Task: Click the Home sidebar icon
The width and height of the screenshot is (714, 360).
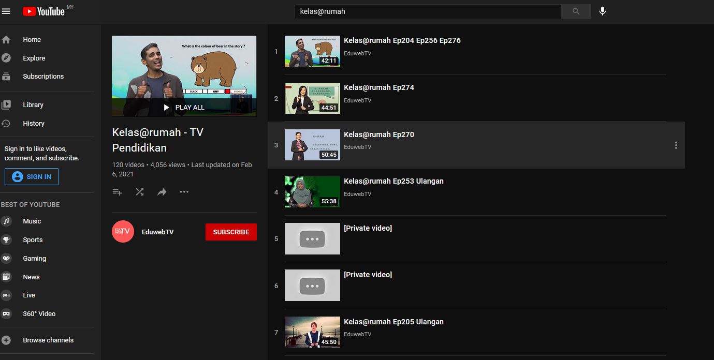Action: coord(6,40)
